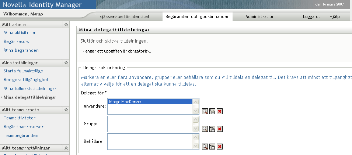Select Begäranden och godkännanden tab
This screenshot has height=155, width=352.
pyautogui.click(x=198, y=17)
